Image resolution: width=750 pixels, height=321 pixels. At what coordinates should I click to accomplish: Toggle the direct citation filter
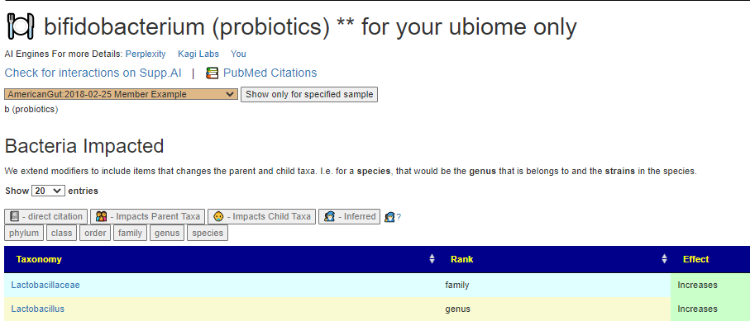tap(46, 216)
